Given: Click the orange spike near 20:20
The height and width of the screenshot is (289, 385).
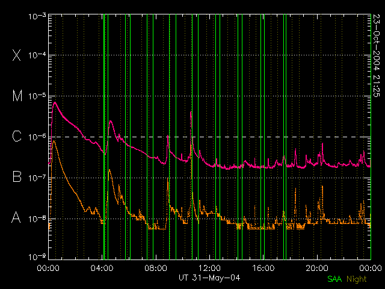Looking at the screenshot, I should tap(322, 186).
